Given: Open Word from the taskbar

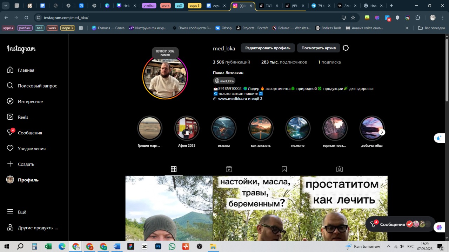Looking at the screenshot, I should point(117,246).
